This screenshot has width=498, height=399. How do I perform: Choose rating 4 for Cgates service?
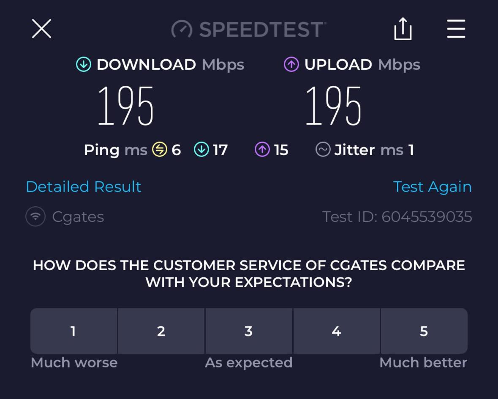tap(337, 331)
